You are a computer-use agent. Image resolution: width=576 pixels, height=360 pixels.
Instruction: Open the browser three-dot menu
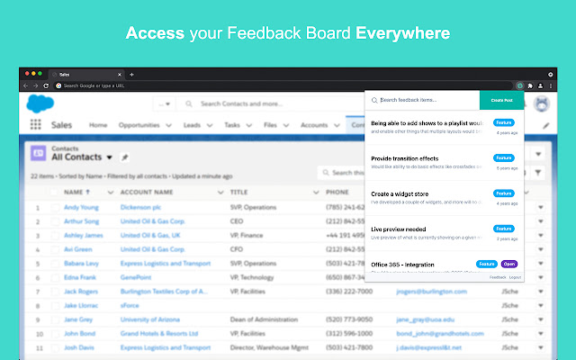pos(550,85)
